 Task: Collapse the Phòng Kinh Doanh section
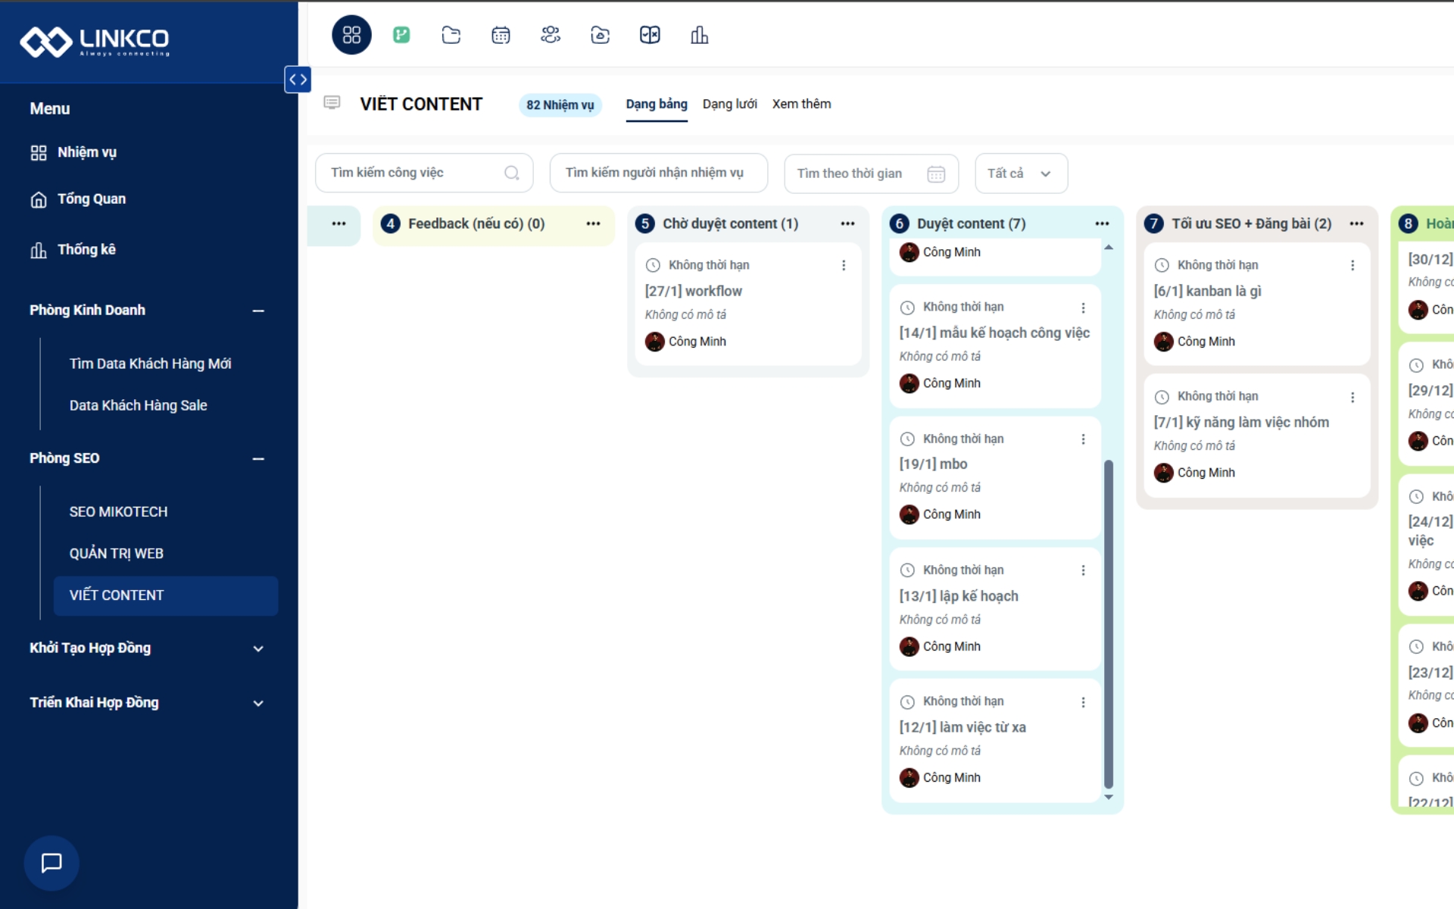pyautogui.click(x=258, y=311)
